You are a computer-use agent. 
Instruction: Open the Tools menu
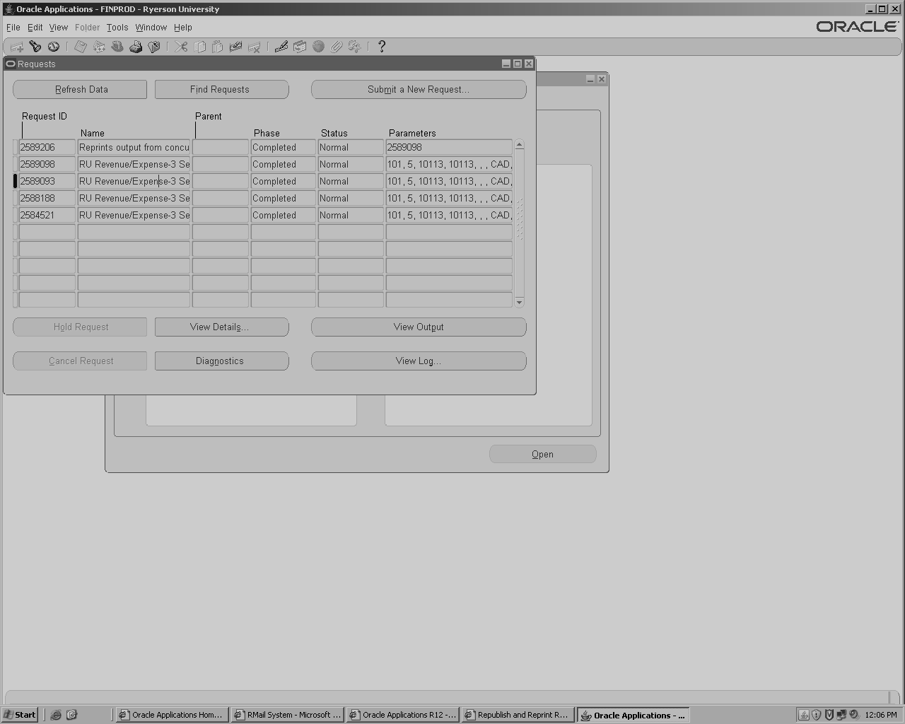(117, 28)
